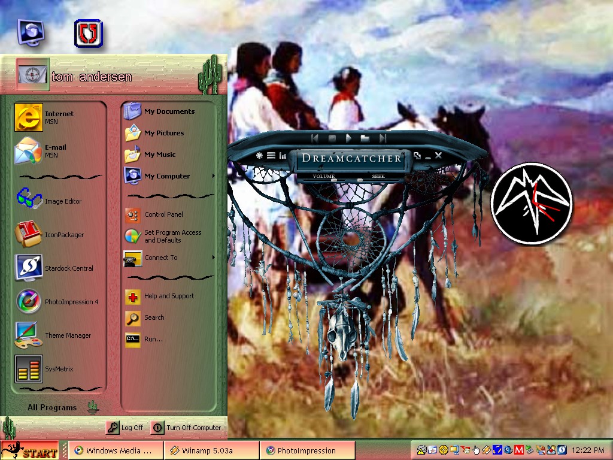Image resolution: width=613 pixels, height=460 pixels.
Task: Select My Music menu entry text
Action: [x=159, y=155]
